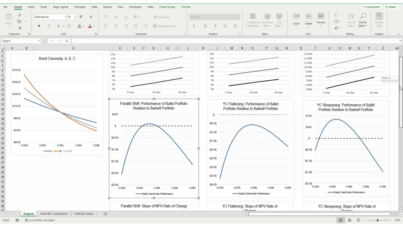Switch to the Chart Design tab
The height and width of the screenshot is (227, 403).
coord(167,7)
